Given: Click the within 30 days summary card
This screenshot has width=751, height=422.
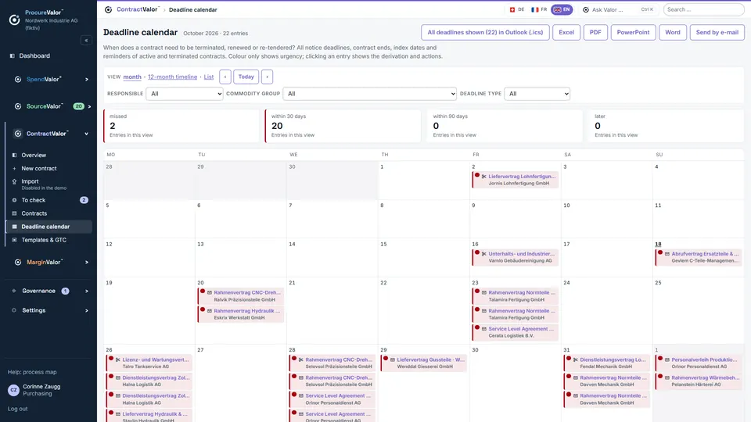Looking at the screenshot, I should (x=343, y=127).
